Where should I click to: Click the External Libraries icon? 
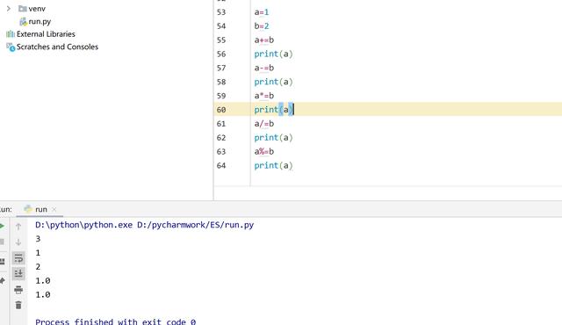pos(11,34)
